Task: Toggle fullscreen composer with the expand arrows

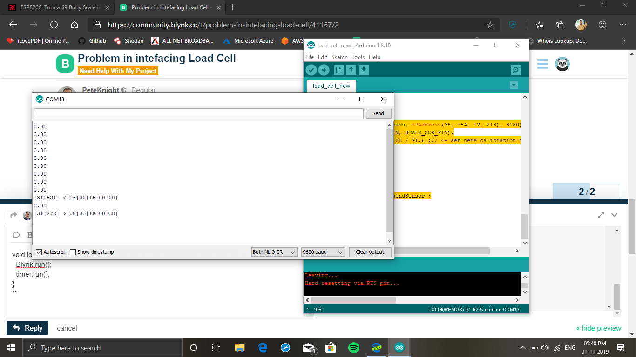Action: coord(601,215)
